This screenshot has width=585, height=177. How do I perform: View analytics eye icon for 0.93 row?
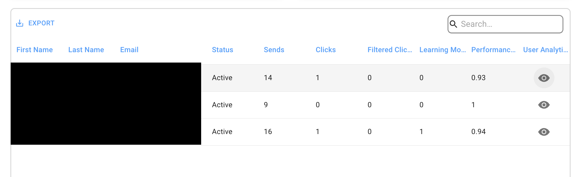[x=544, y=78]
